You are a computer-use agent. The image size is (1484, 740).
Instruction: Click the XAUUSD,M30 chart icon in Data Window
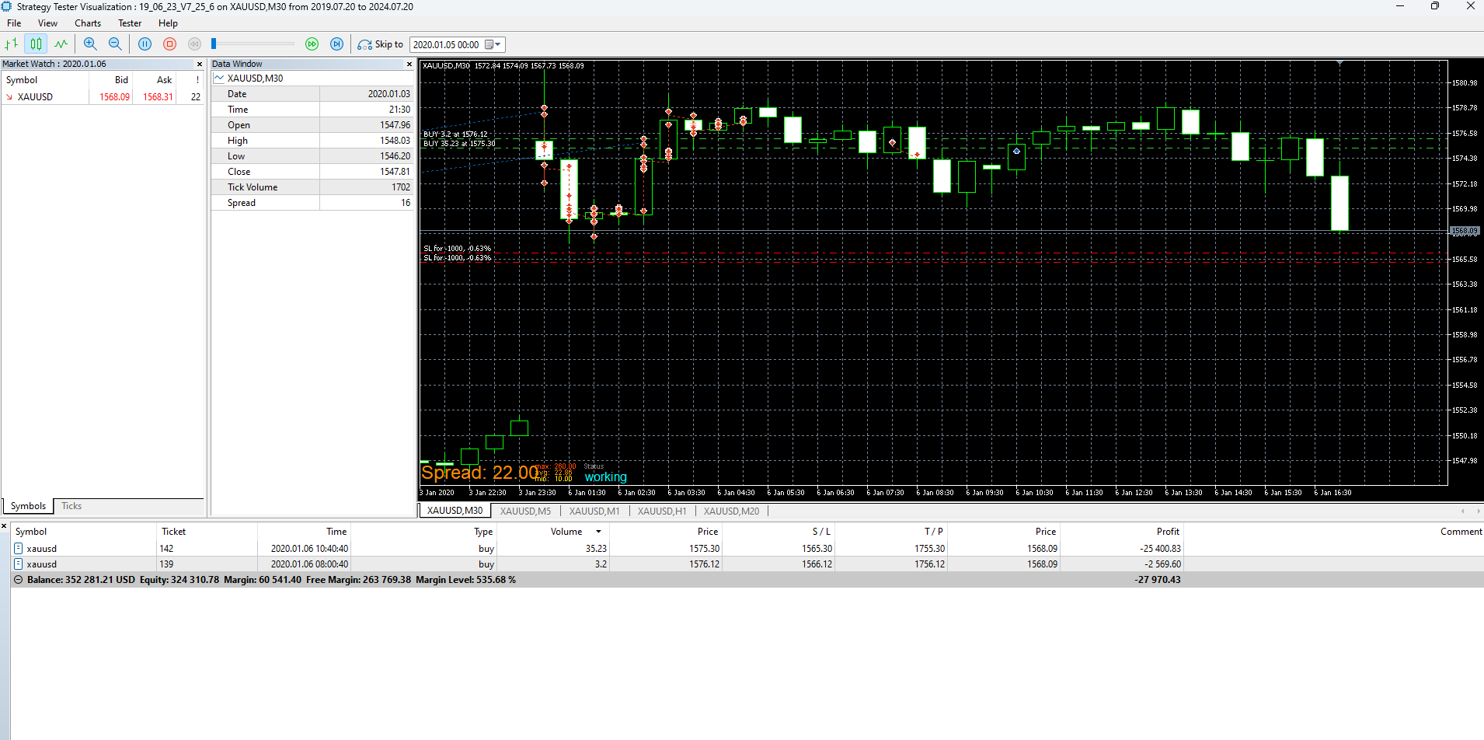[x=219, y=79]
